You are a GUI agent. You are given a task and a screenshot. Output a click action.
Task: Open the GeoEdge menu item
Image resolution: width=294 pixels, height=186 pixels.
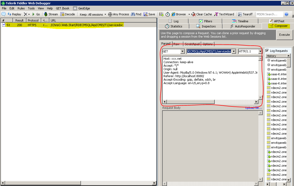point(81,8)
